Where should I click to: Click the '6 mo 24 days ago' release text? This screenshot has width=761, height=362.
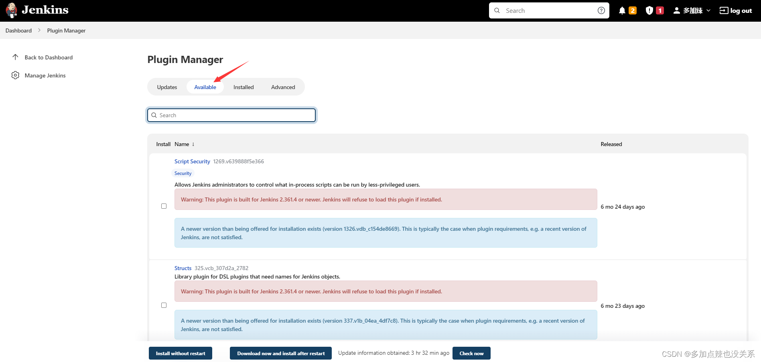(623, 207)
